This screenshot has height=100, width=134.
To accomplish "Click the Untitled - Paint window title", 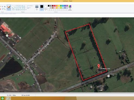I will click(x=67, y=1).
